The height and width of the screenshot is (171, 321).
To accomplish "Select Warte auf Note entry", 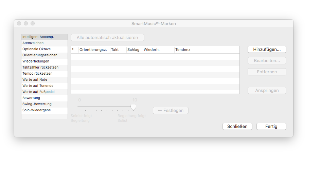I will click(44, 80).
